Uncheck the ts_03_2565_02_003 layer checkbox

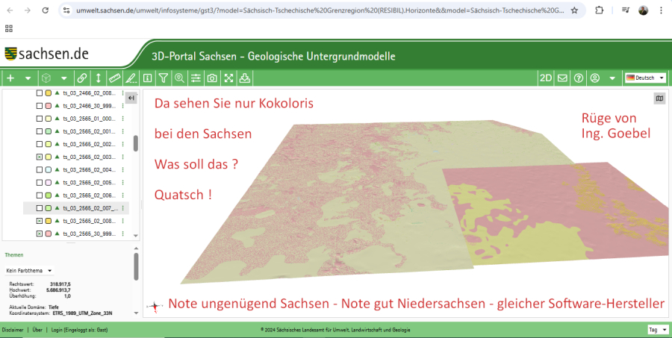(40, 157)
